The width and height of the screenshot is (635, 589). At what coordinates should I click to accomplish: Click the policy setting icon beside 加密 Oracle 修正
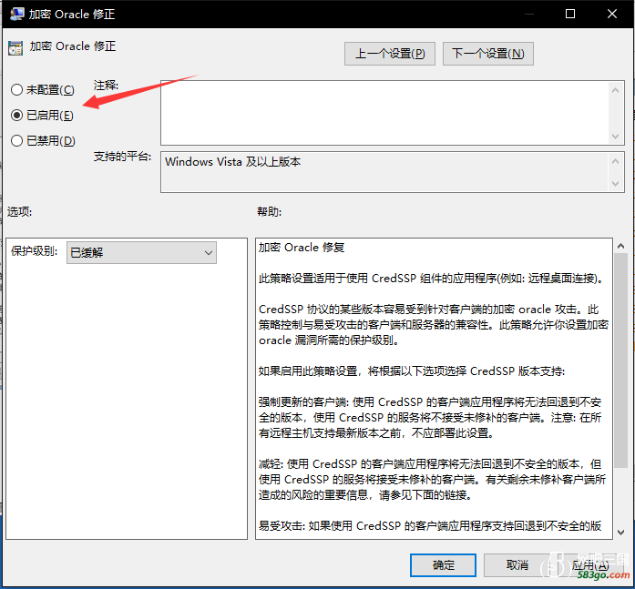tap(15, 47)
